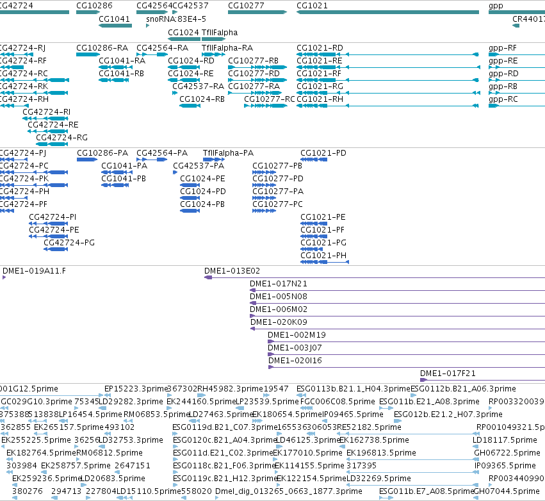Select the CG1024-RB transcript label
The image size is (545, 501).
click(x=202, y=99)
